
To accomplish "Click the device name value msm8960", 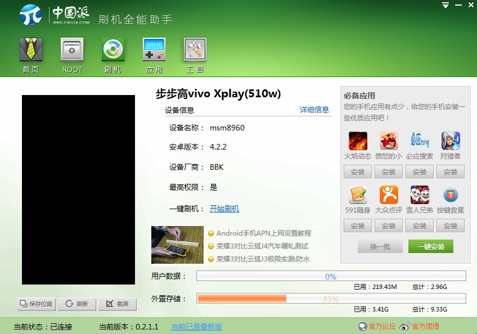I will 227,128.
